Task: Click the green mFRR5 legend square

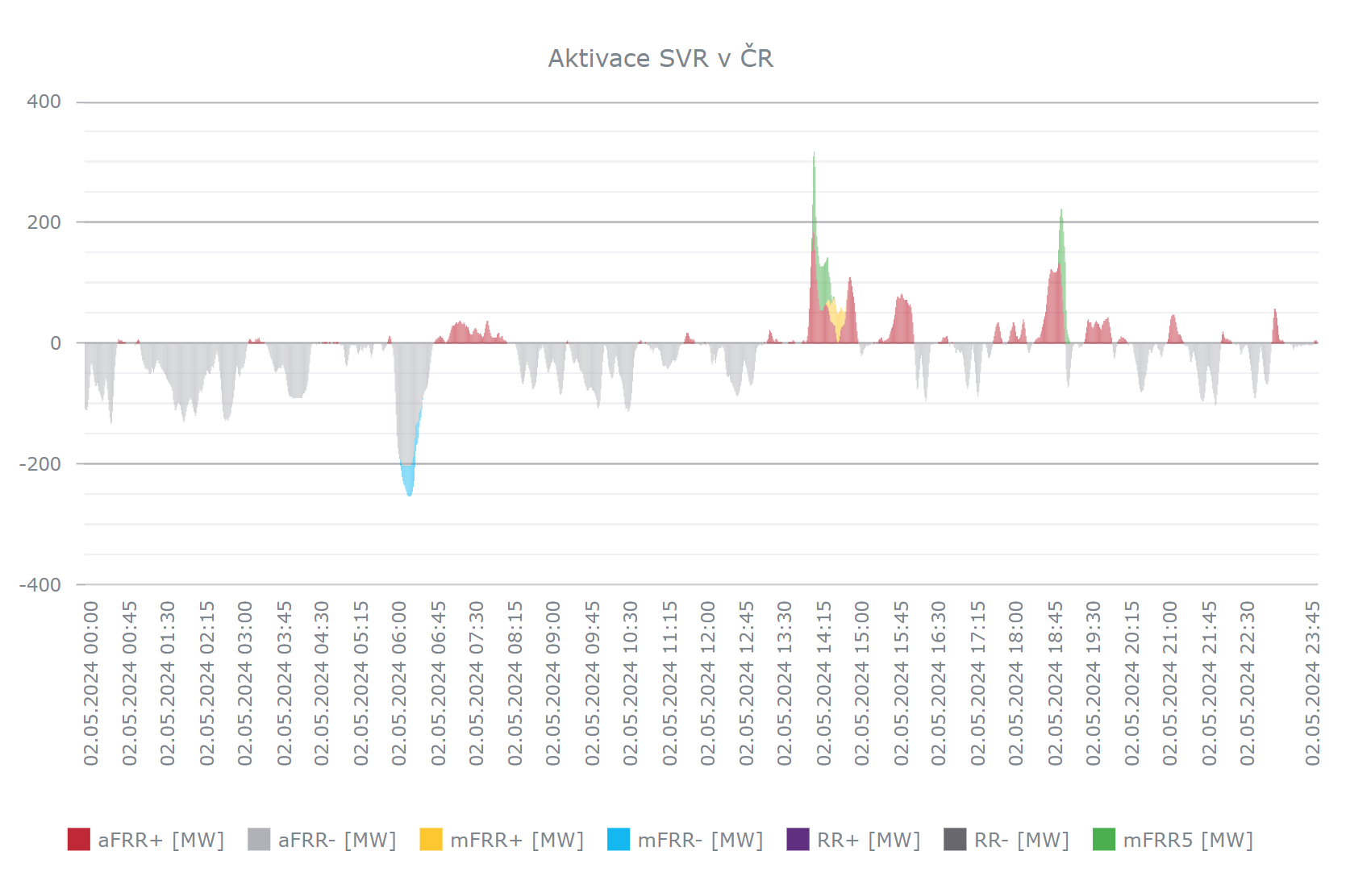Action: pos(1103,840)
